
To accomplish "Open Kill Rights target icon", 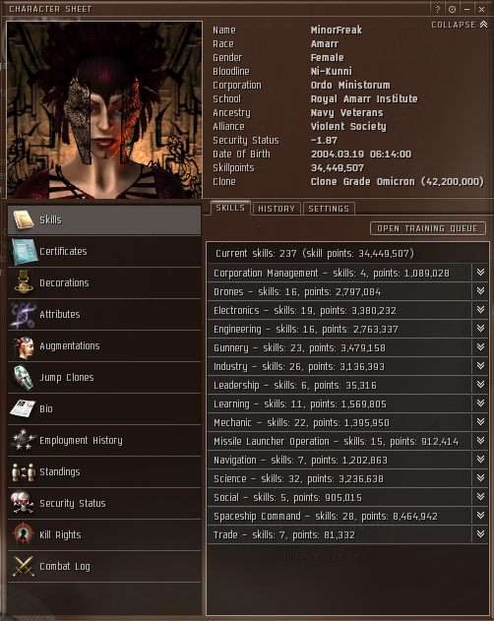I will (24, 534).
